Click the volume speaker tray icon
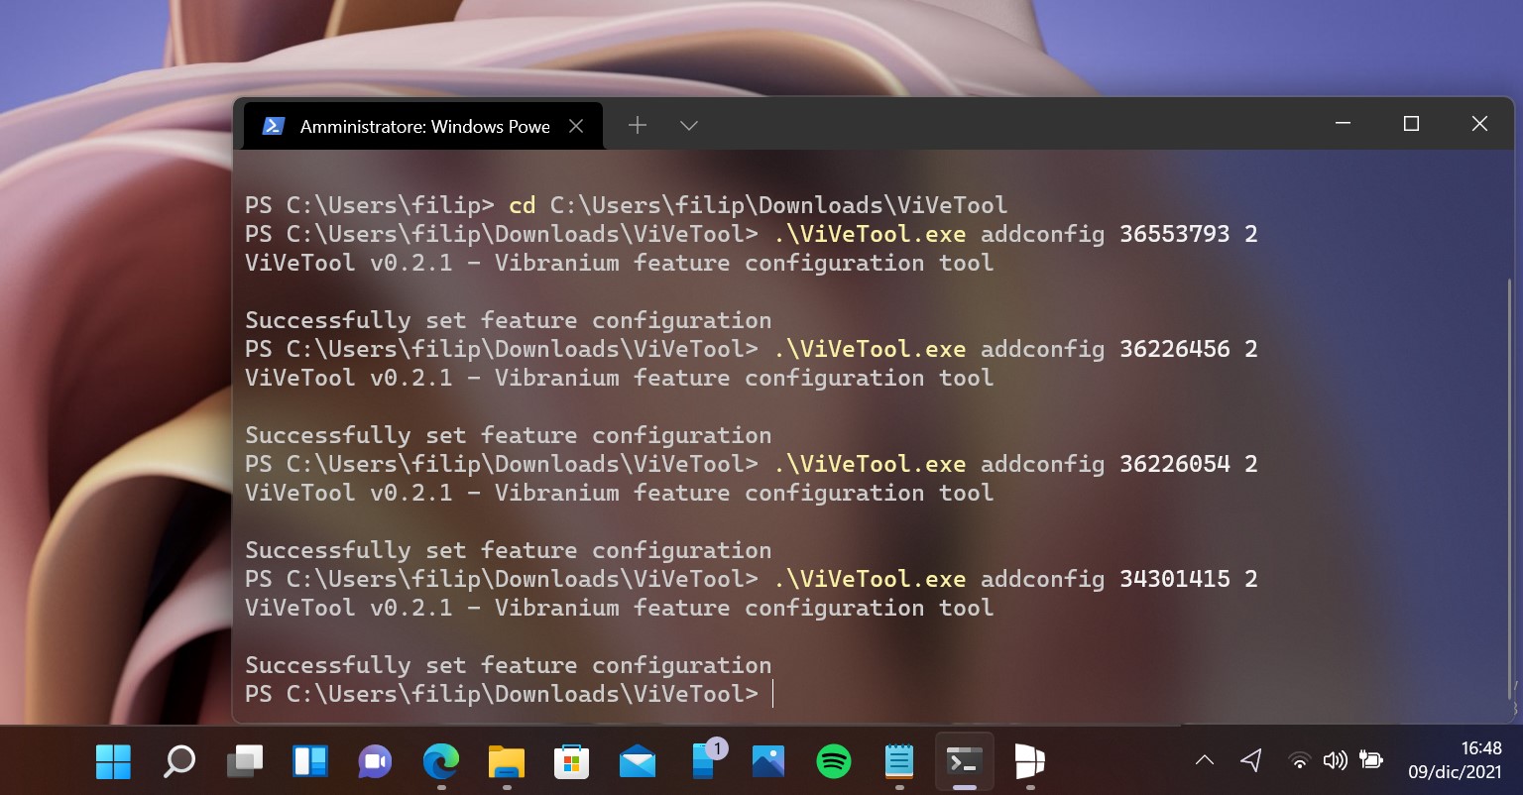The height and width of the screenshot is (795, 1523). pyautogui.click(x=1335, y=761)
